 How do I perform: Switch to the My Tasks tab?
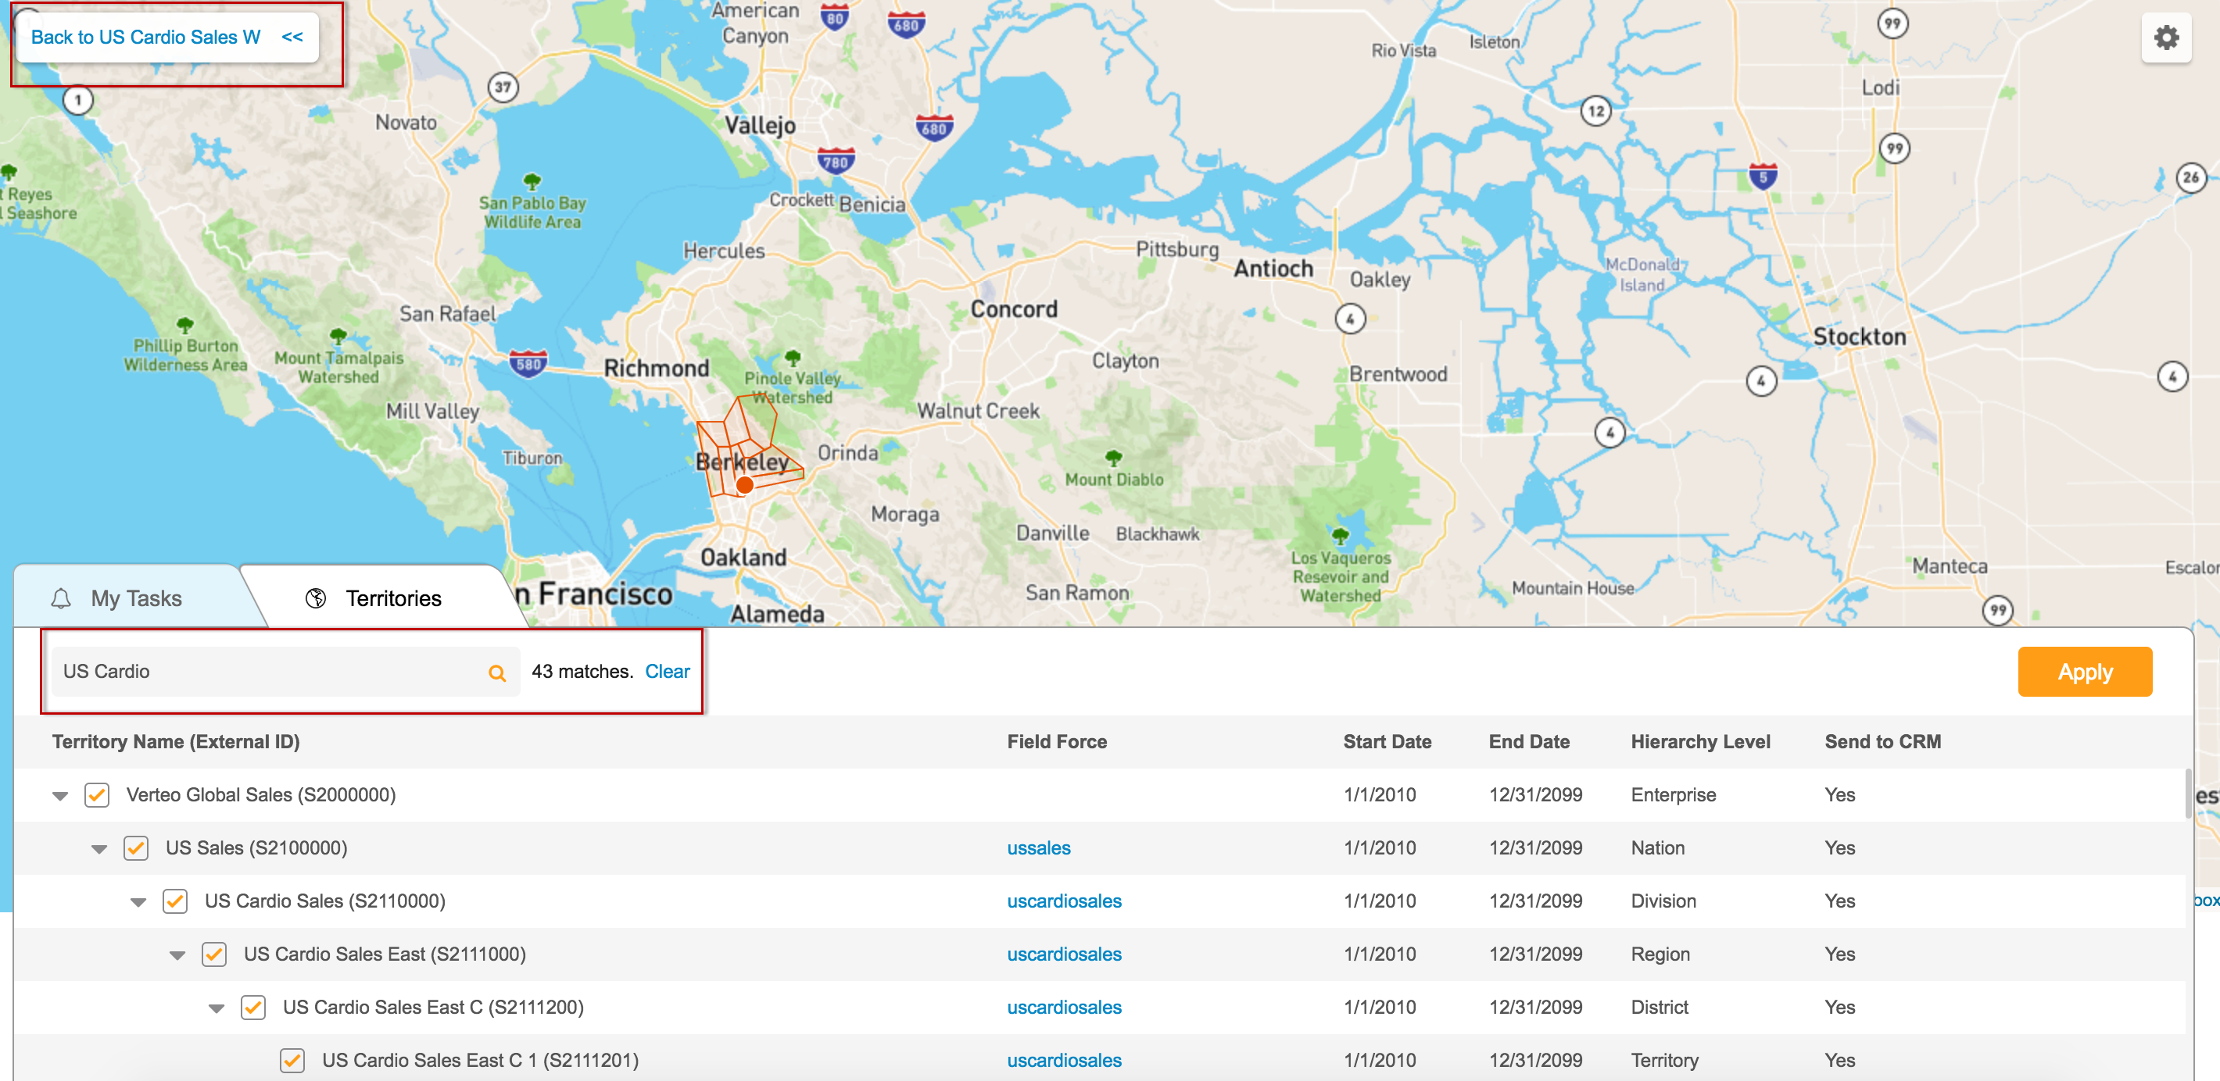134,598
